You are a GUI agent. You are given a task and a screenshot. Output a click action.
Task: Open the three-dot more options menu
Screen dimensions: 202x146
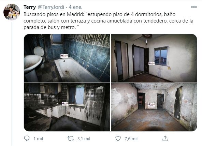[194, 7]
